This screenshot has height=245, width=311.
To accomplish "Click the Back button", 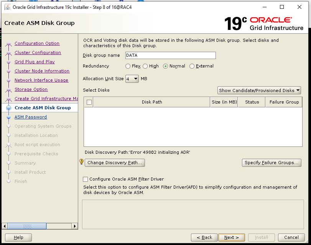I will pos(204,237).
